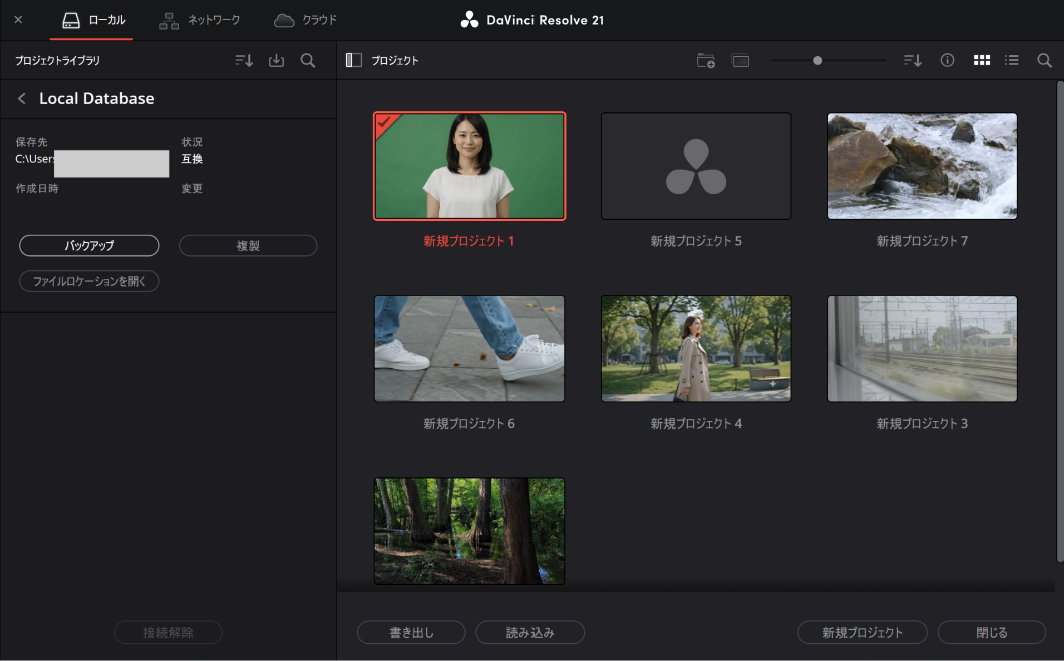Close the project manager with the X icon

18,20
